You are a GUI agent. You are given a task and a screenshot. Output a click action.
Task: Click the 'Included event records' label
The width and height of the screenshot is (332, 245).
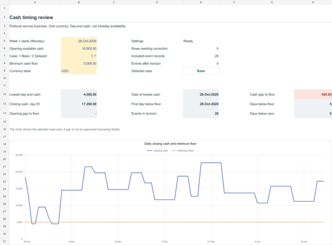(x=148, y=56)
